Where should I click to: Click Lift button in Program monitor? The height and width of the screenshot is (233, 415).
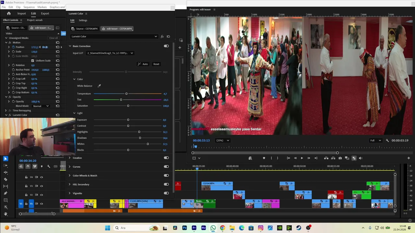326,158
